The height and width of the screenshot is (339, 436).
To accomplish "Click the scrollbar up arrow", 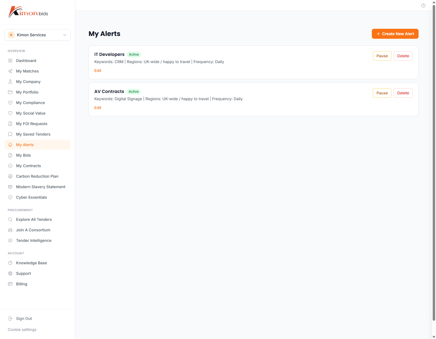I will point(434,2).
